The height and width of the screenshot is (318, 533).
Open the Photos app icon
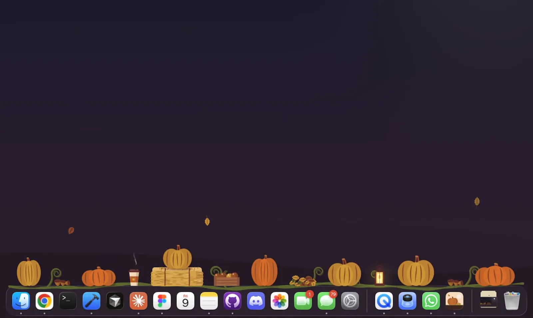click(x=279, y=301)
